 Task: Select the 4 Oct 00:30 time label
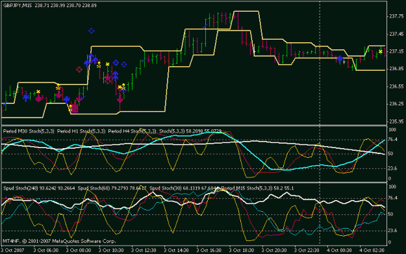[340, 250]
